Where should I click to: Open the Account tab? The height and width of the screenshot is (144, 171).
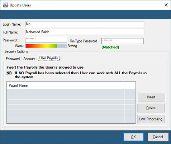[29, 59]
